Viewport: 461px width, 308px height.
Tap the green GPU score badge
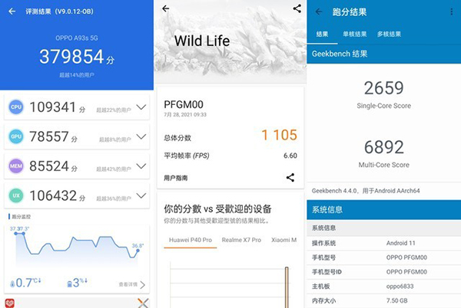click(x=15, y=136)
